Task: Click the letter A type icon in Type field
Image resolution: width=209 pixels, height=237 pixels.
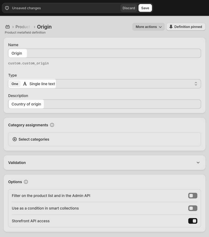Action: (25, 83)
